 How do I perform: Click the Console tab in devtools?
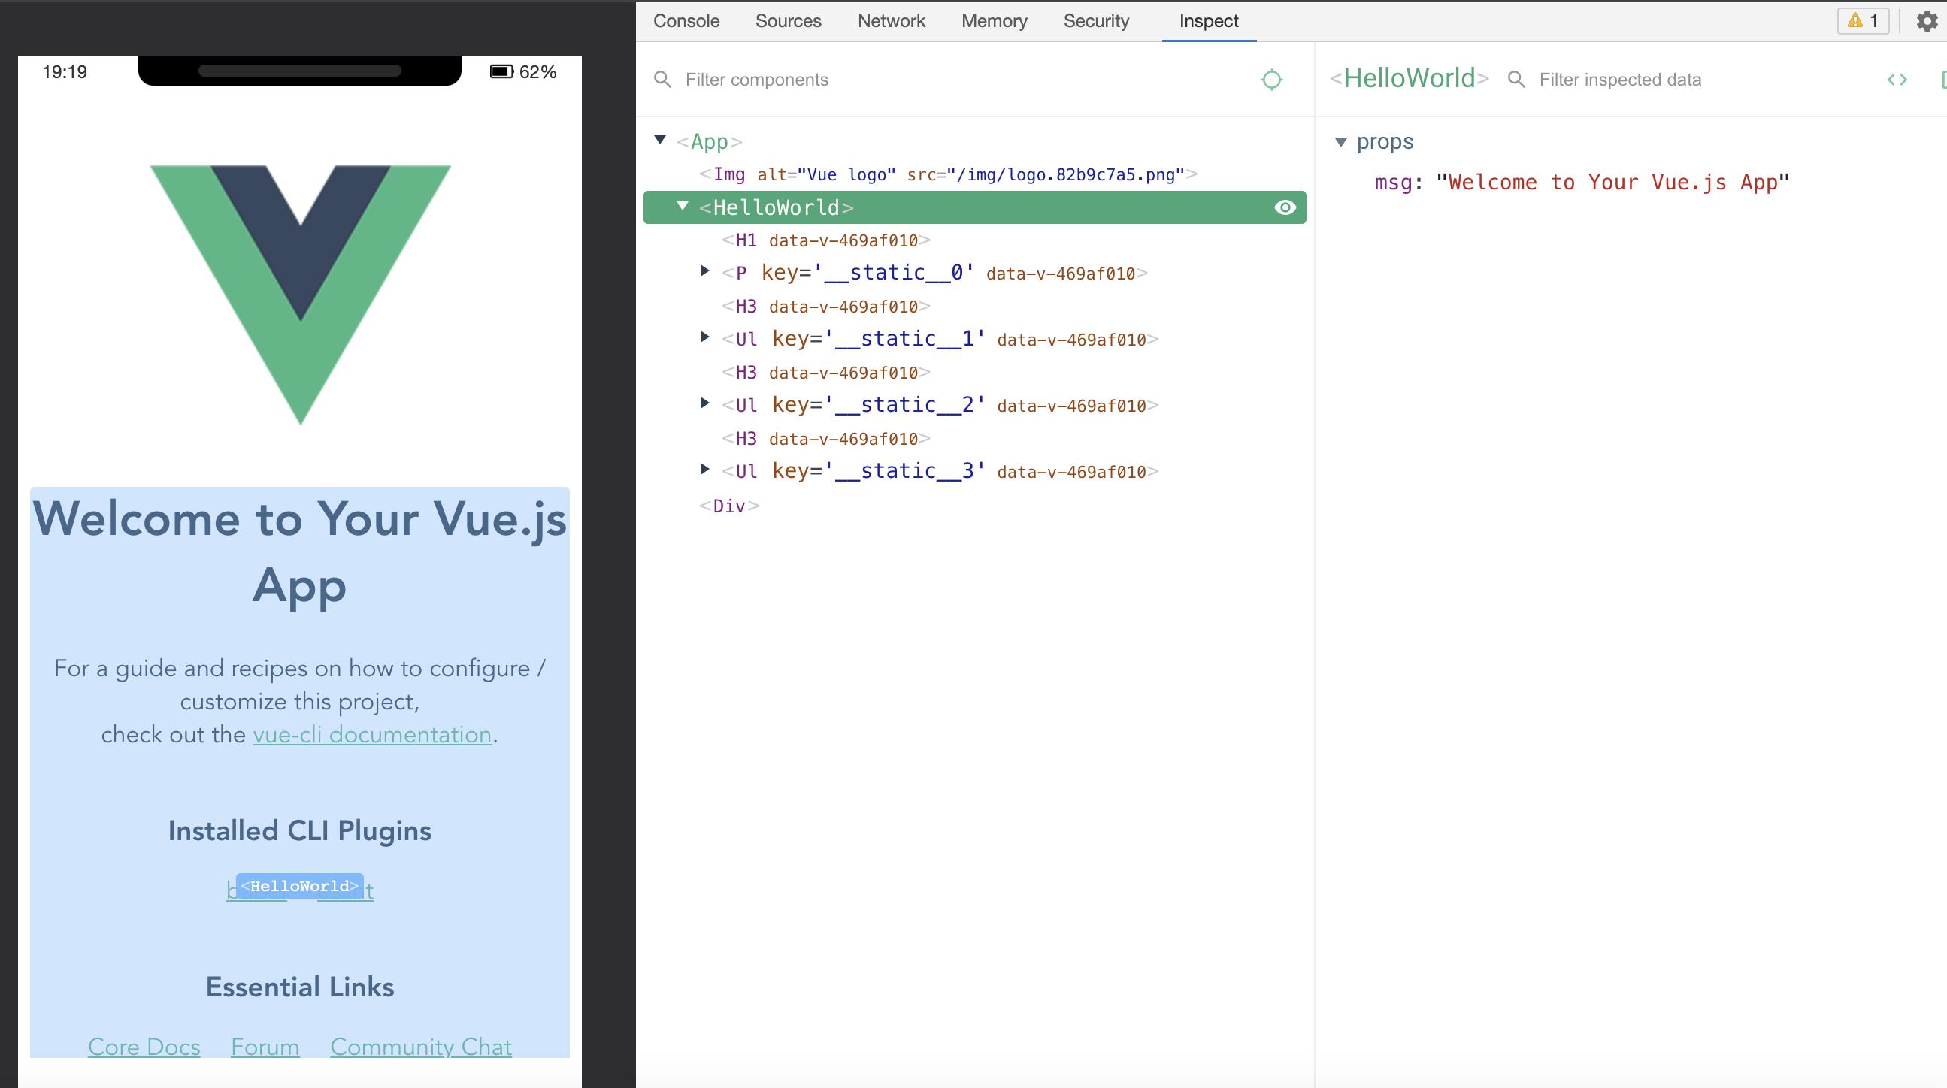(683, 20)
